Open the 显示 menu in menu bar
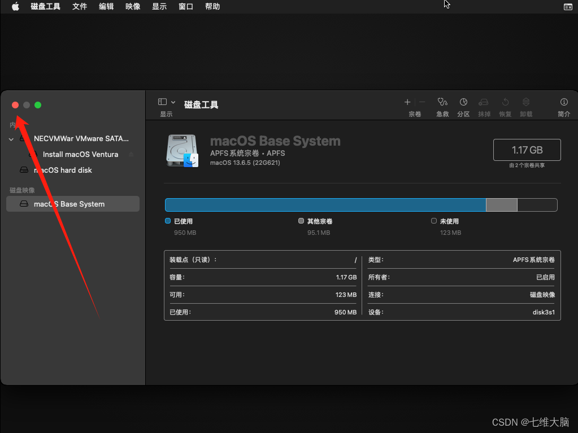This screenshot has width=578, height=433. click(x=159, y=6)
